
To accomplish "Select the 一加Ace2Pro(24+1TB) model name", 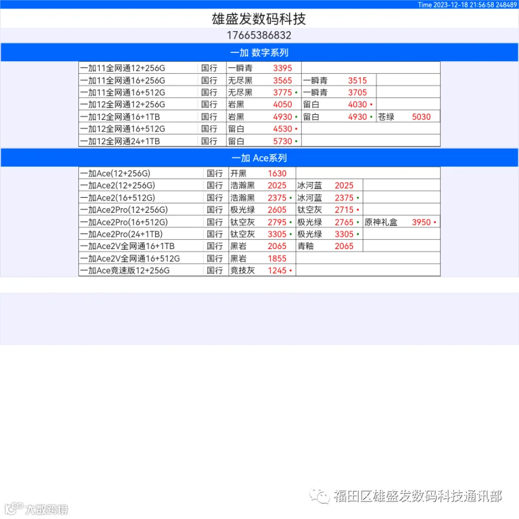I will tap(121, 234).
